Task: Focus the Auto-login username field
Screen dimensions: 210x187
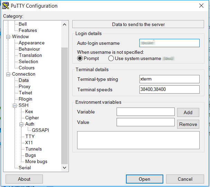Action: click(170, 43)
